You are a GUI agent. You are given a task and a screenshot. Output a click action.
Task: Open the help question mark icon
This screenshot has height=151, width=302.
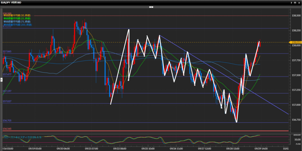point(291,2)
